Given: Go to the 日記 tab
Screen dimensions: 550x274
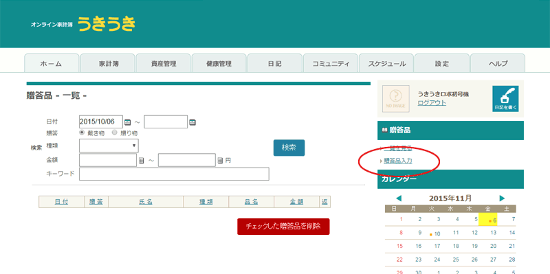Looking at the screenshot, I should point(275,63).
